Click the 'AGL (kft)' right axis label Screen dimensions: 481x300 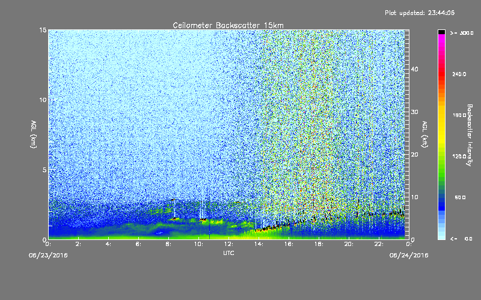point(424,134)
